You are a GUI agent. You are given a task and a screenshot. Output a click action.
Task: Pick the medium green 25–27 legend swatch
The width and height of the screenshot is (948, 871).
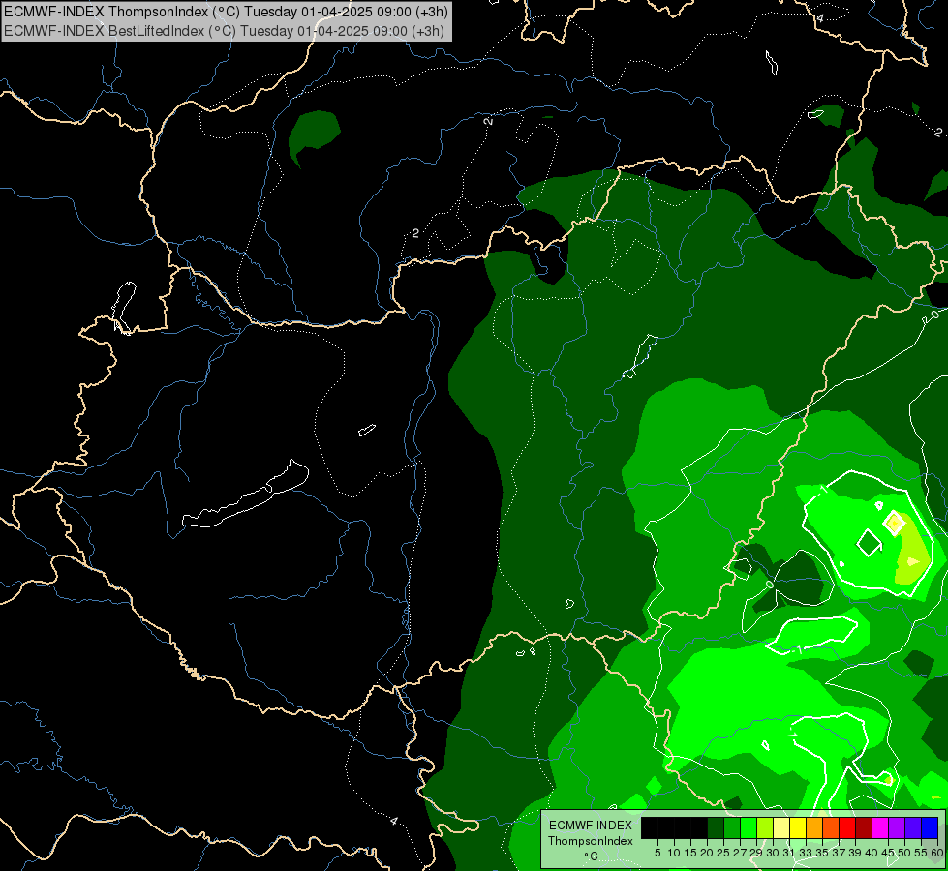coord(732,827)
